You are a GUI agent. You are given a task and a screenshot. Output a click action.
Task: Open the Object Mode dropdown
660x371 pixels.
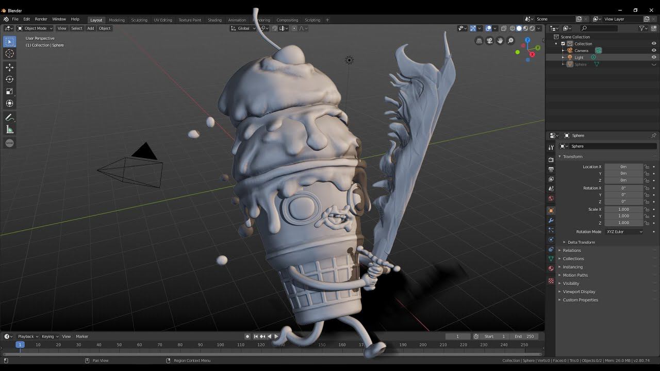(35, 28)
